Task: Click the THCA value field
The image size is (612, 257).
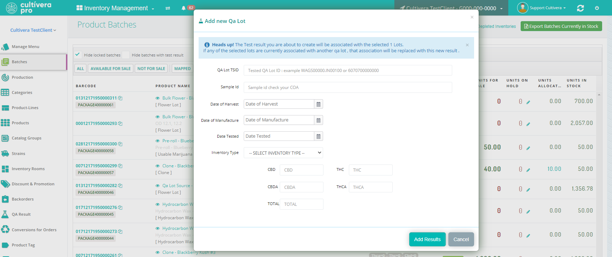Action: click(371, 187)
